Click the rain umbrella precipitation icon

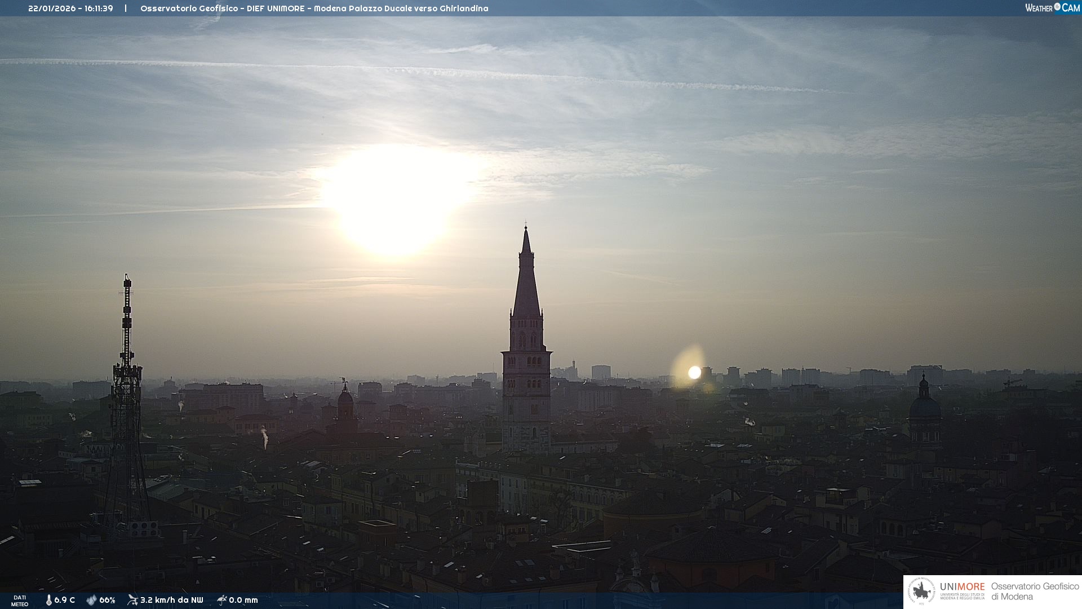pyautogui.click(x=222, y=600)
